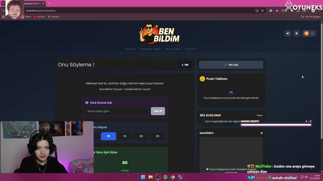Click the Kick Kanal Adı icon
This screenshot has height=181, width=323.
pos(87,103)
